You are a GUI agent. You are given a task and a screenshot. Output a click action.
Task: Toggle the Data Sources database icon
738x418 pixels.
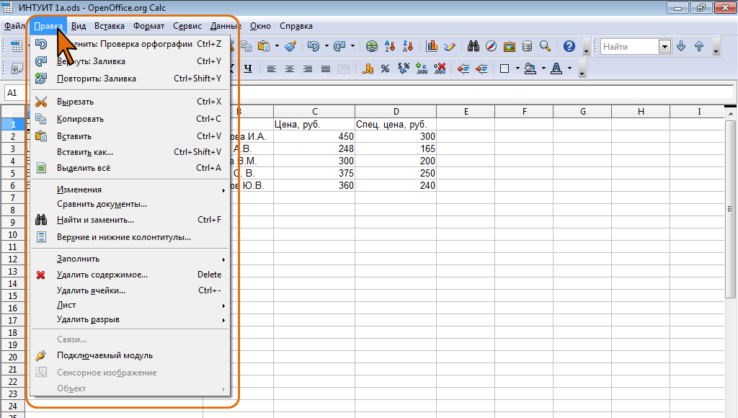pyautogui.click(x=527, y=46)
